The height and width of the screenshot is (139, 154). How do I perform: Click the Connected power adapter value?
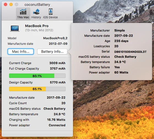coord(57,125)
